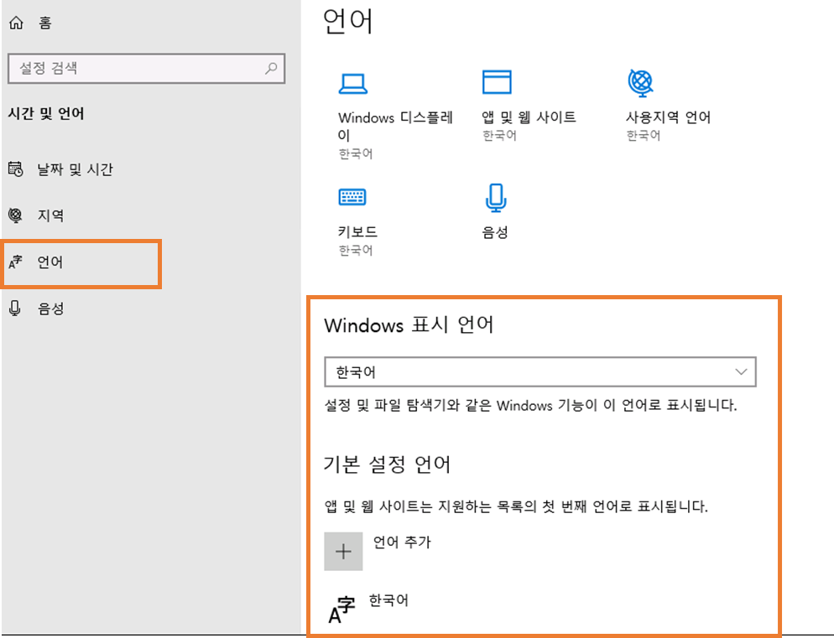This screenshot has width=834, height=638.
Task: Select 지역 in the sidebar
Action: tap(50, 215)
